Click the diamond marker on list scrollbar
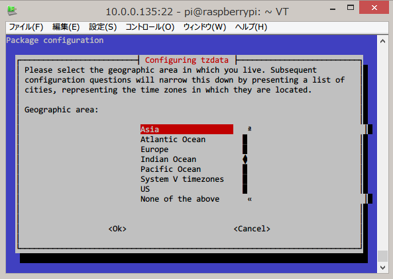This screenshot has width=393, height=279. (x=245, y=159)
